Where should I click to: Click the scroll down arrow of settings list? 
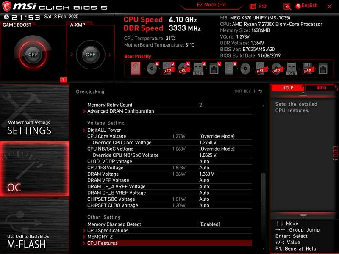tap(263, 249)
